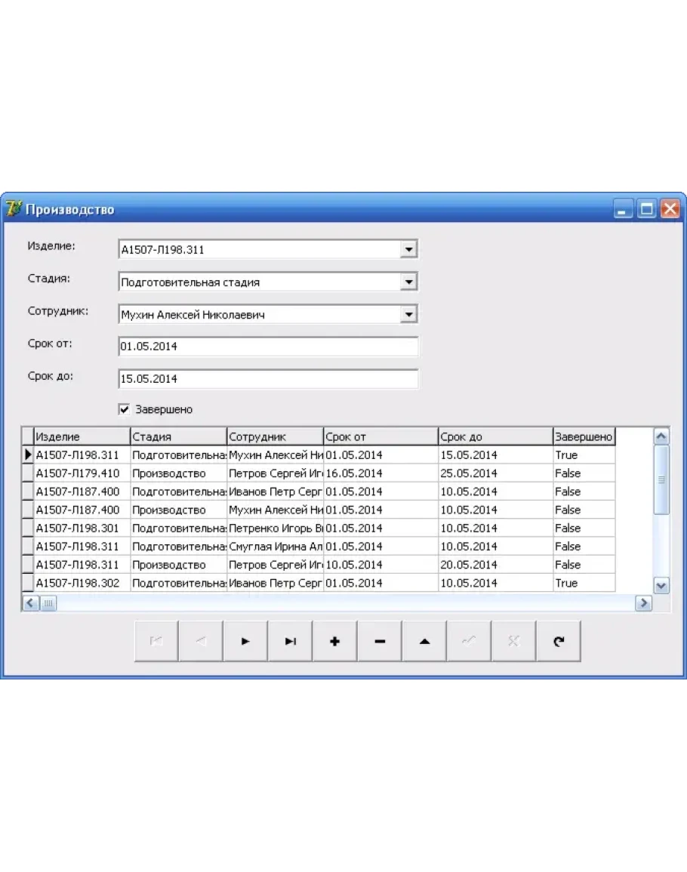
Task: Open the Сотрудник dropdown arrow
Action: coord(408,315)
